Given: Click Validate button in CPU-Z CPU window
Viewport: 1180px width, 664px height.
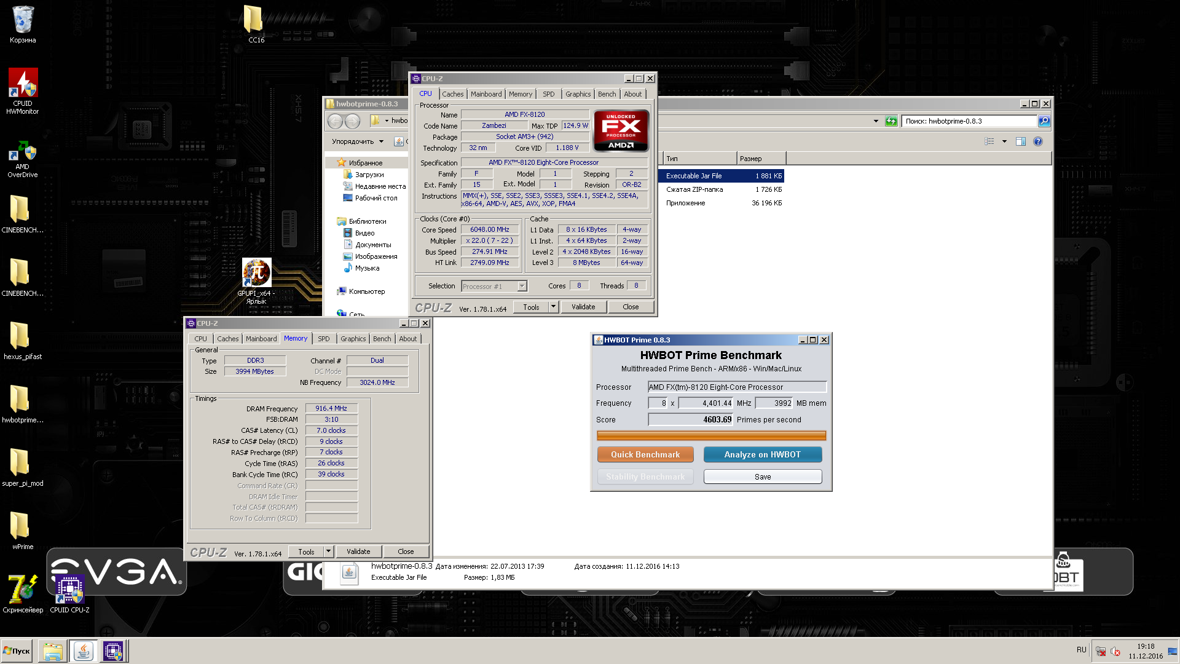Looking at the screenshot, I should (583, 307).
